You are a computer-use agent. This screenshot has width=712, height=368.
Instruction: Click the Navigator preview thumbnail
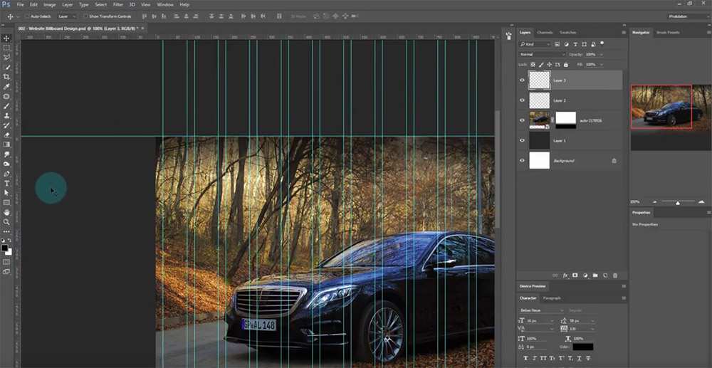pyautogui.click(x=661, y=107)
